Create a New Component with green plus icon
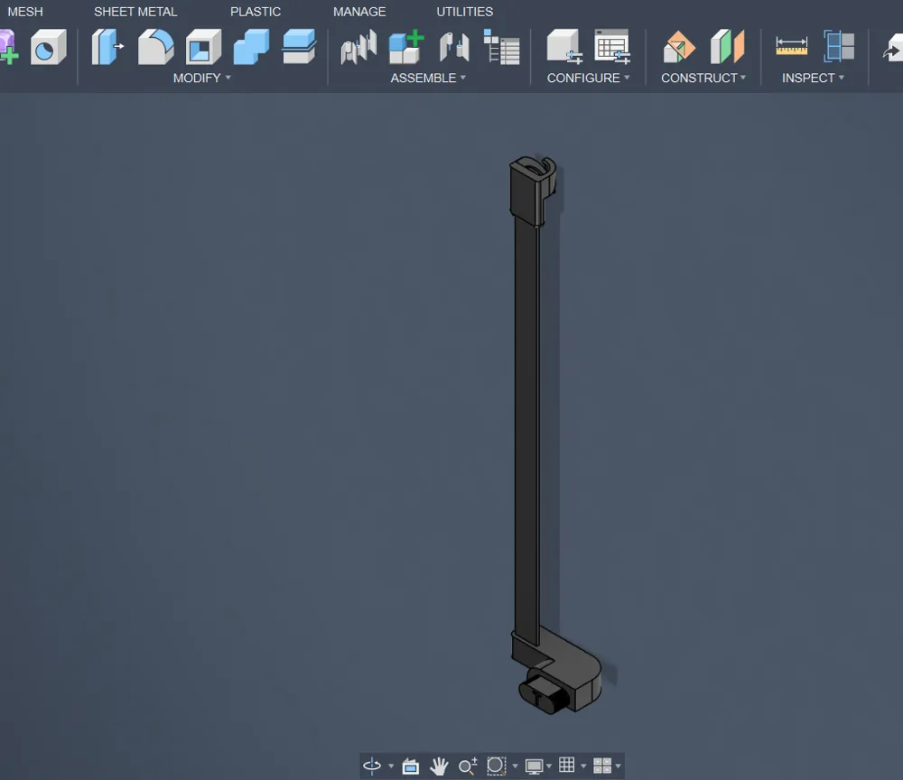Image resolution: width=903 pixels, height=780 pixels. pos(406,47)
